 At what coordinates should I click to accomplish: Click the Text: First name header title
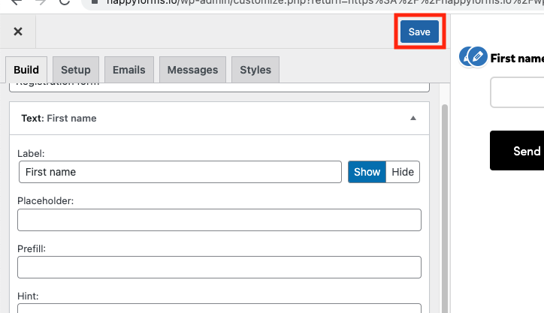pos(59,118)
